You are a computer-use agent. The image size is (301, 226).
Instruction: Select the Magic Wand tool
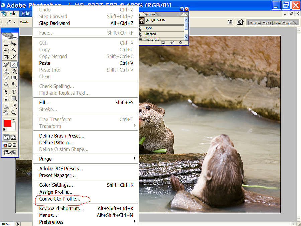coord(14,50)
